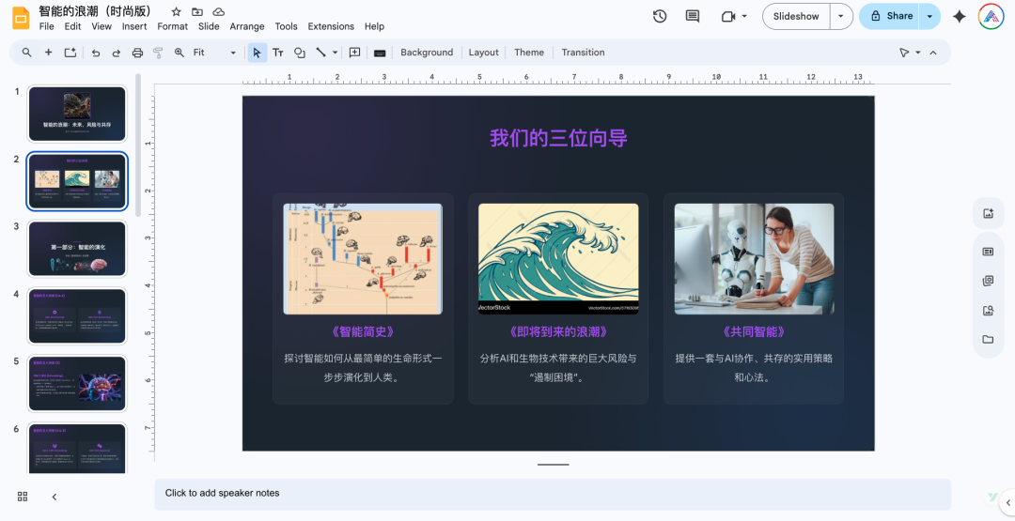Image resolution: width=1015 pixels, height=521 pixels.
Task: Start a video call camera icon
Action: point(728,16)
